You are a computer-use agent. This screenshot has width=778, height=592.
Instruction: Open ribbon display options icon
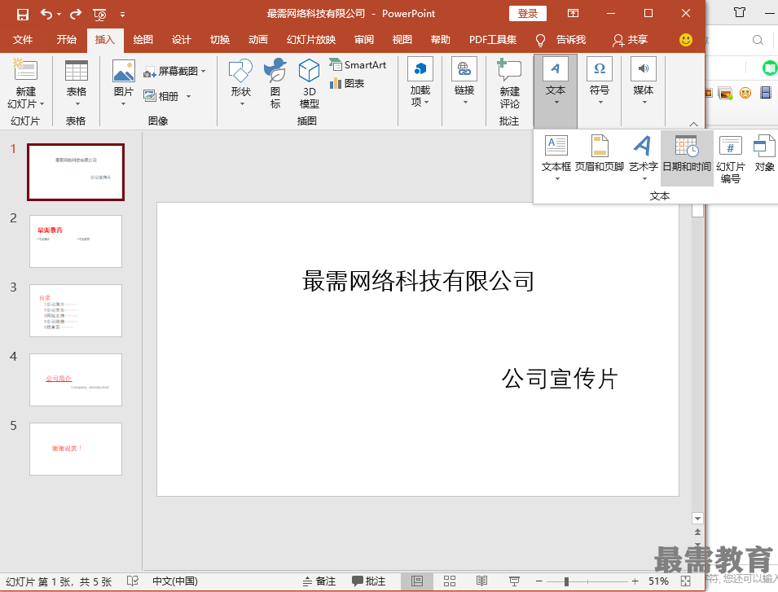tap(573, 13)
